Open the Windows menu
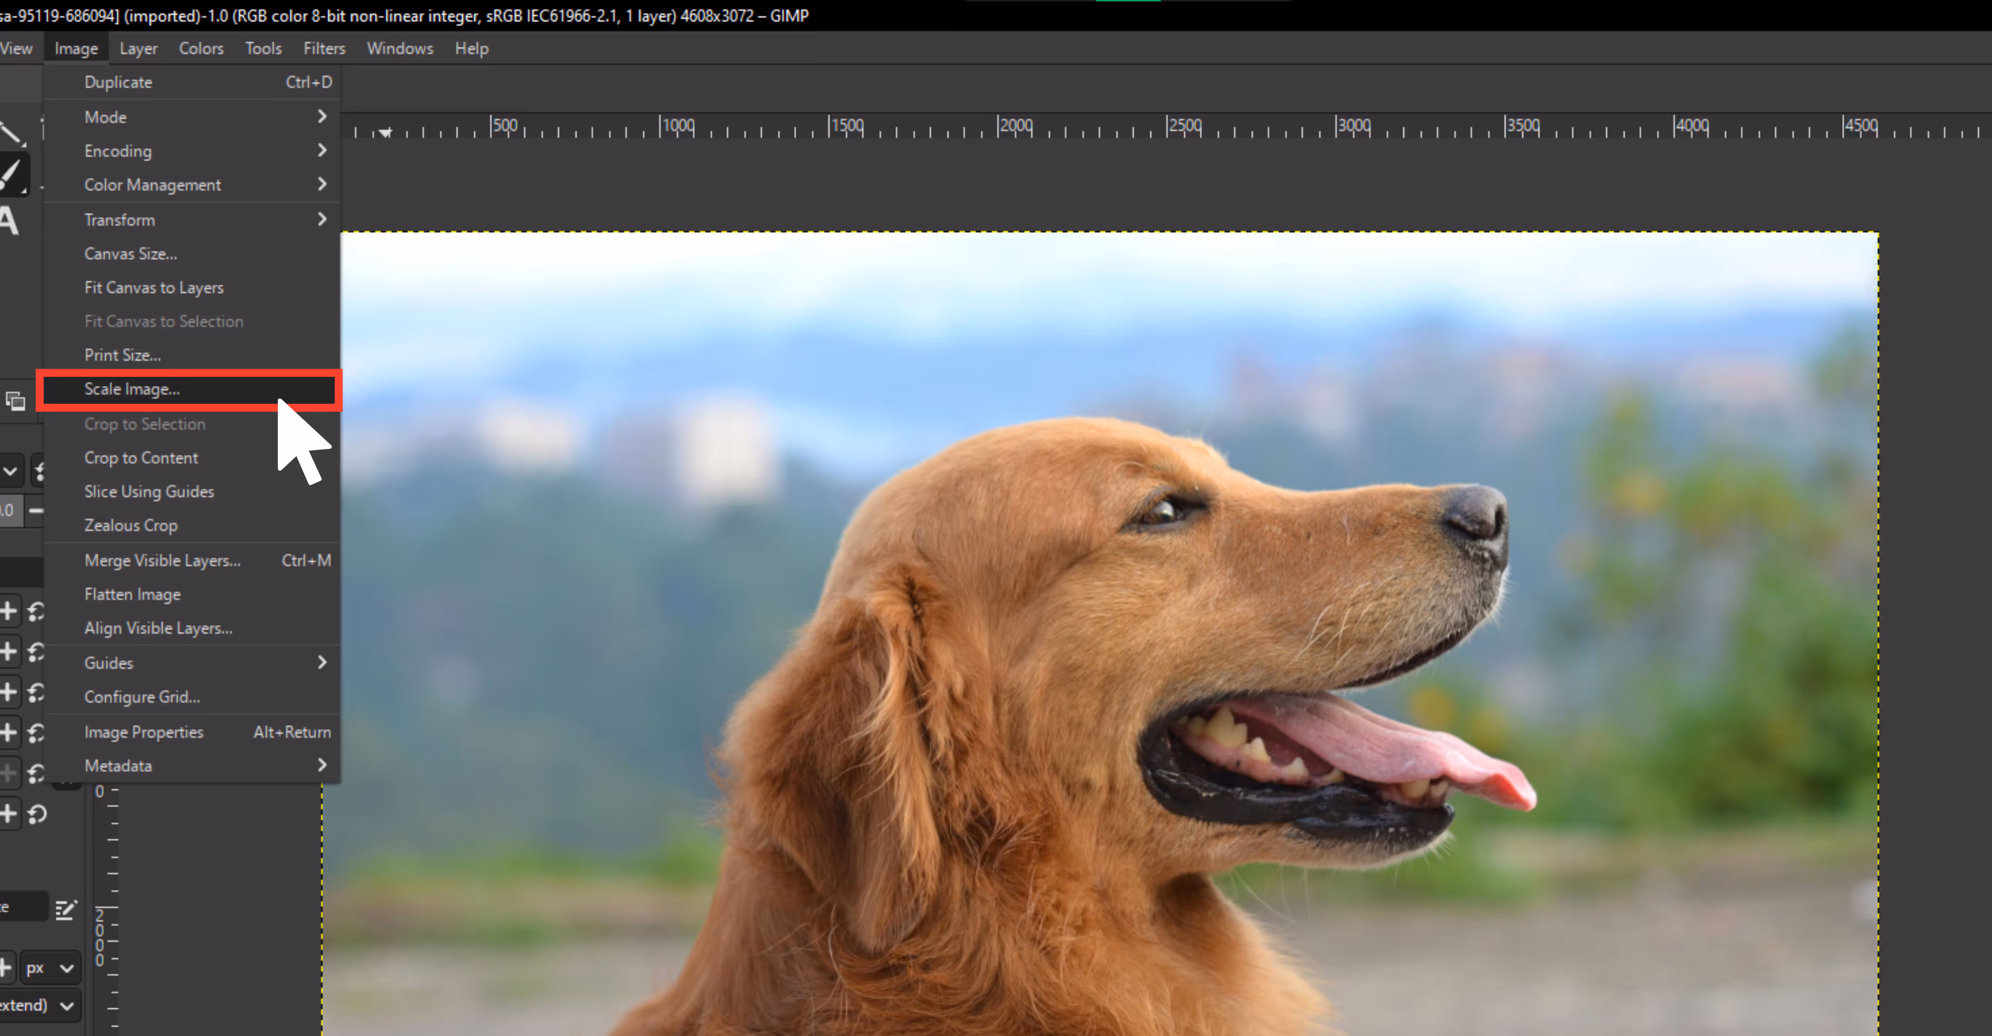1992x1036 pixels. tap(400, 49)
